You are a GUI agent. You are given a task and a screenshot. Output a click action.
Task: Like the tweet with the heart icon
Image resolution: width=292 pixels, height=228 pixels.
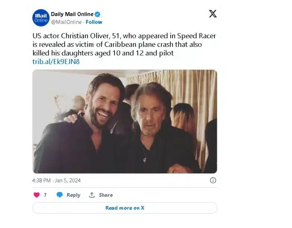click(x=37, y=195)
